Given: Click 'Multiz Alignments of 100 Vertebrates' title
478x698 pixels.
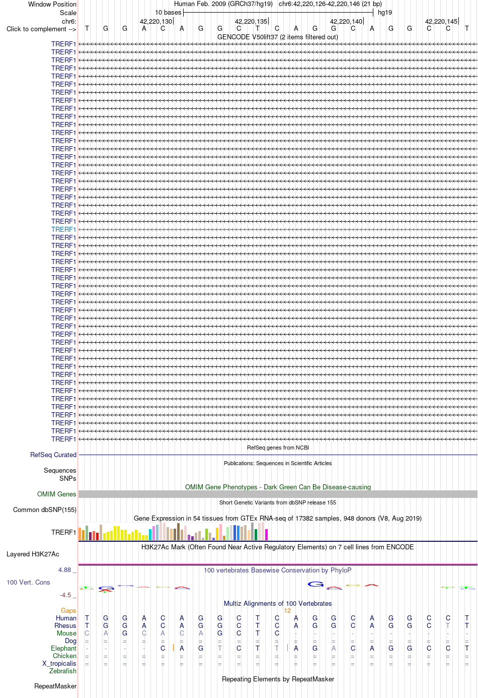Looking at the screenshot, I should coord(278,603).
